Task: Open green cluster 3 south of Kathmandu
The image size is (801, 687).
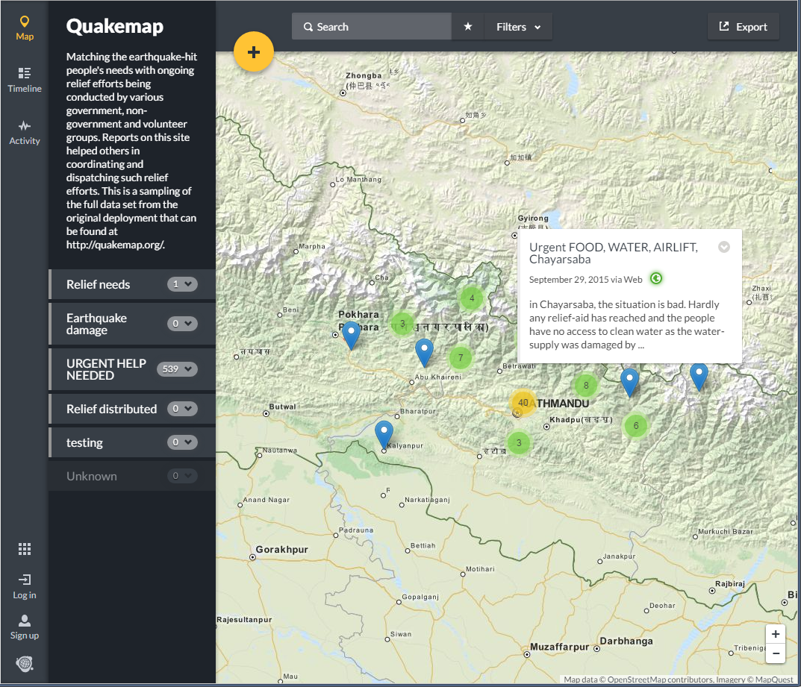Action: click(519, 442)
